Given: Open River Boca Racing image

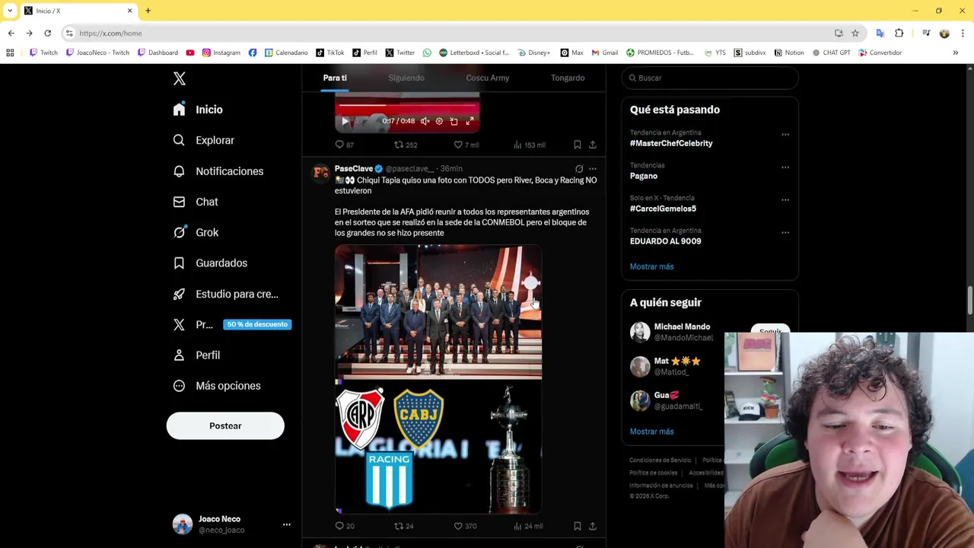Looking at the screenshot, I should pos(438,447).
